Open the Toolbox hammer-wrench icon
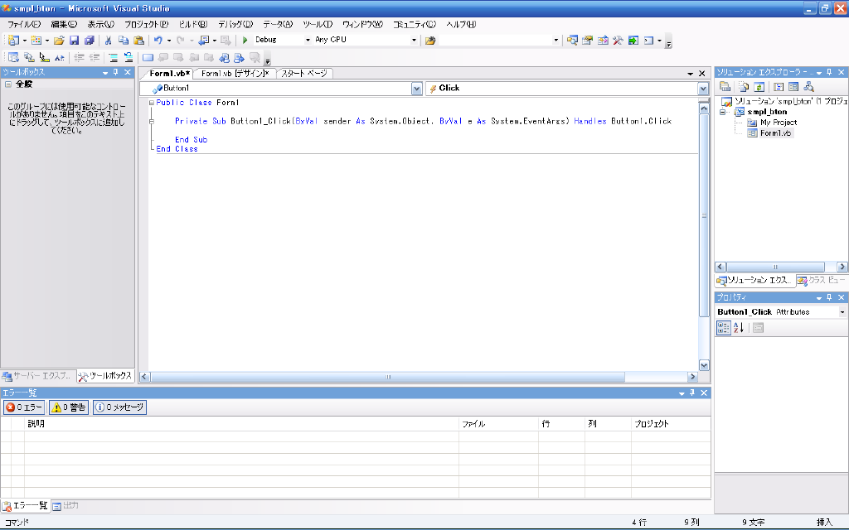The height and width of the screenshot is (530, 849). (x=618, y=41)
